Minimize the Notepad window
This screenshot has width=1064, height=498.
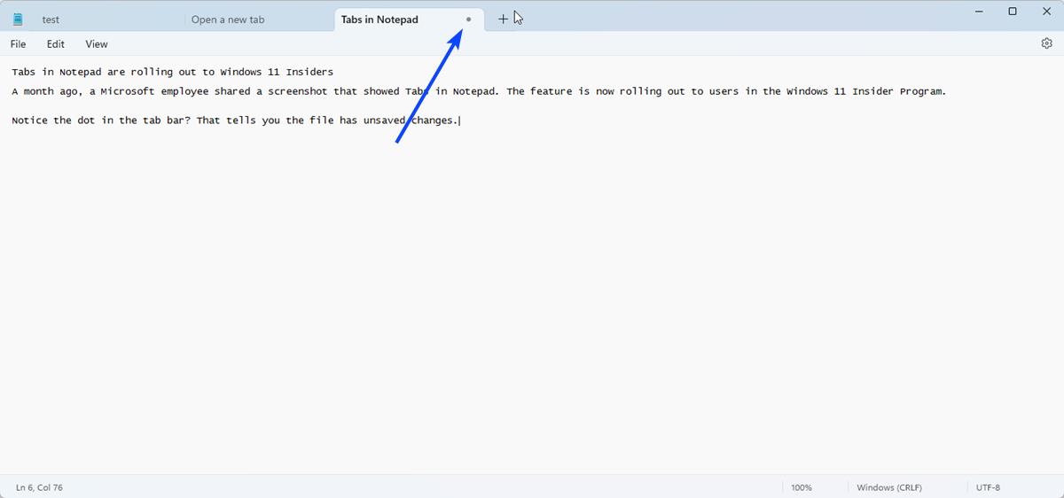(979, 12)
